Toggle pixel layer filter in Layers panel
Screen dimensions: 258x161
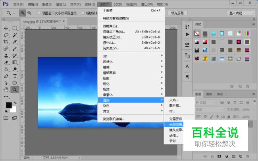222,103
